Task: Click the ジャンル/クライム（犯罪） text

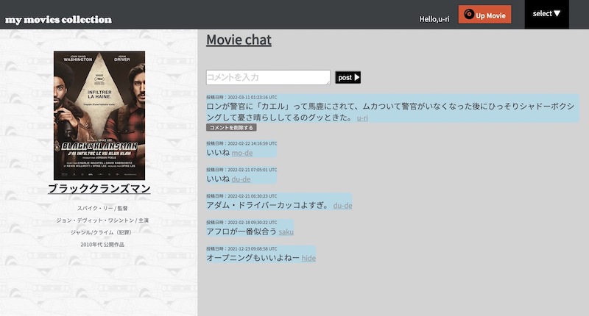Action: tap(102, 232)
